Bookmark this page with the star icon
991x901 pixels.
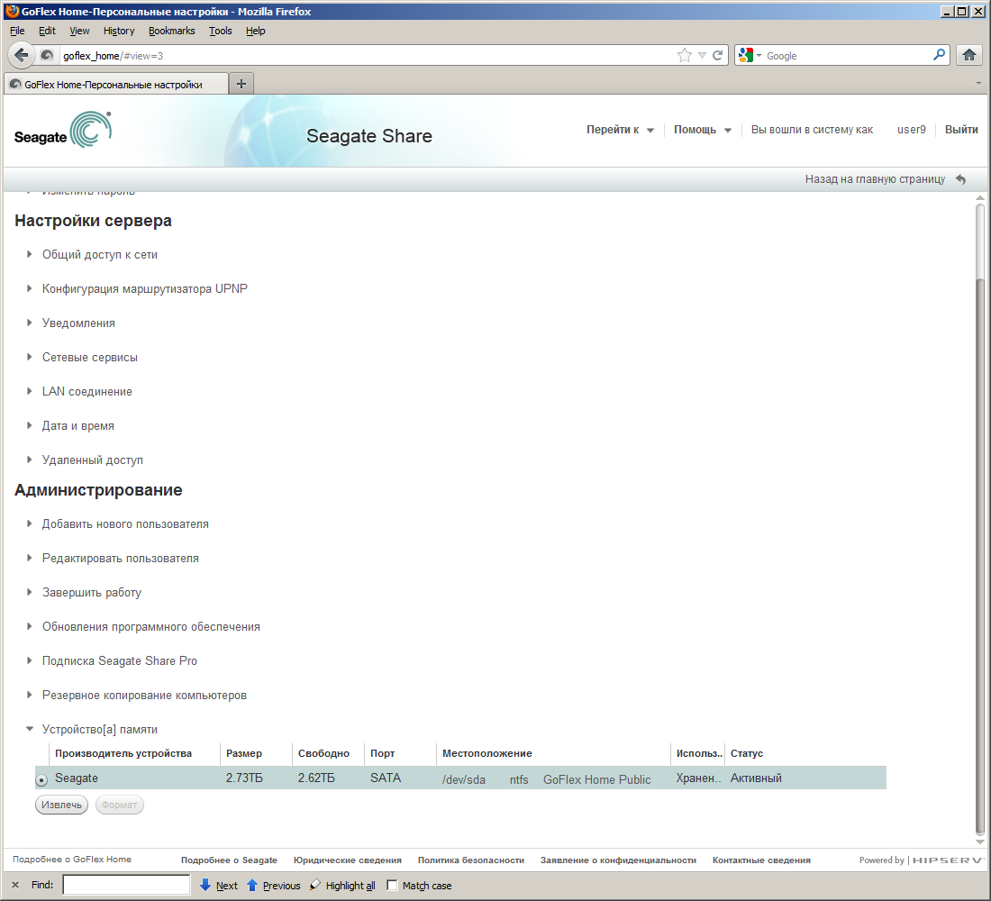tap(685, 56)
